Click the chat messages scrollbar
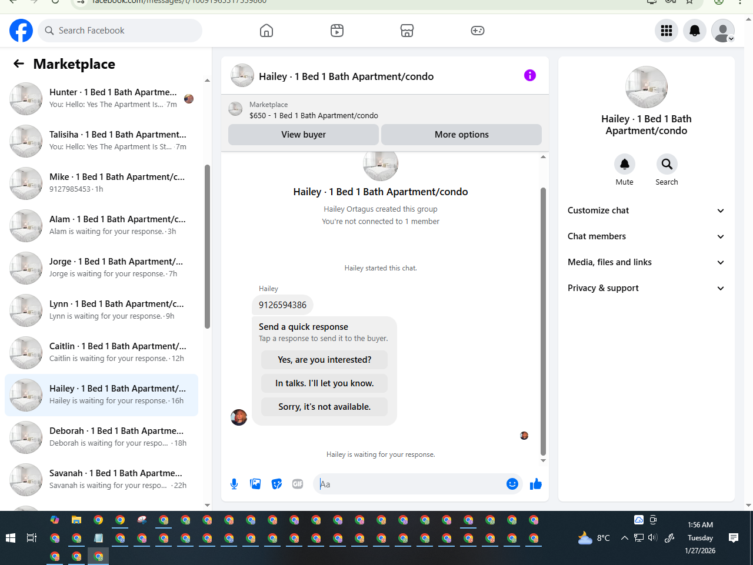This screenshot has height=565, width=753. pos(543,322)
